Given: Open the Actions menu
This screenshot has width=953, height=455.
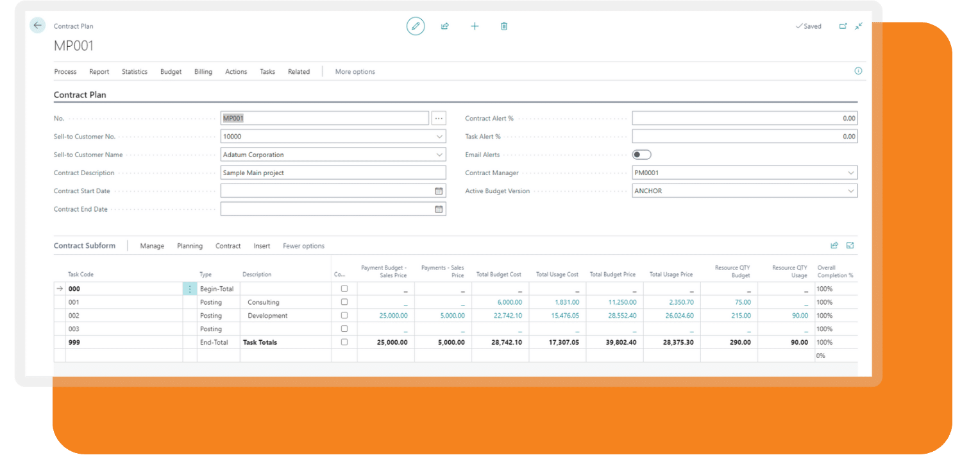Looking at the screenshot, I should pos(236,72).
